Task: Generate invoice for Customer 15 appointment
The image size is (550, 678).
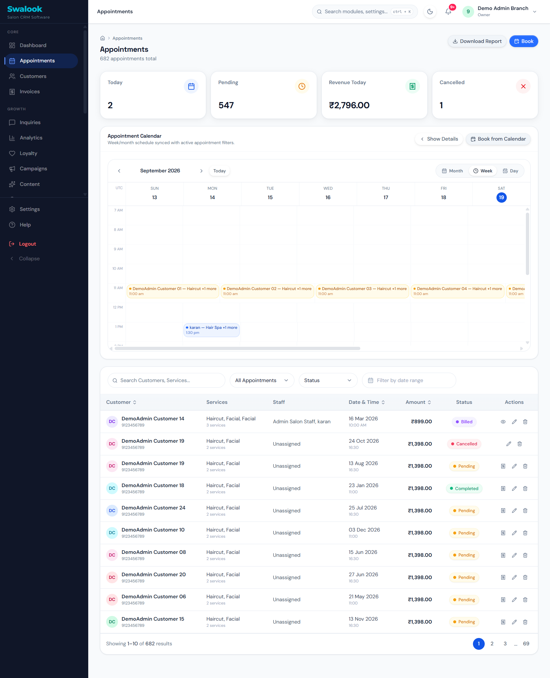Action: coord(503,622)
